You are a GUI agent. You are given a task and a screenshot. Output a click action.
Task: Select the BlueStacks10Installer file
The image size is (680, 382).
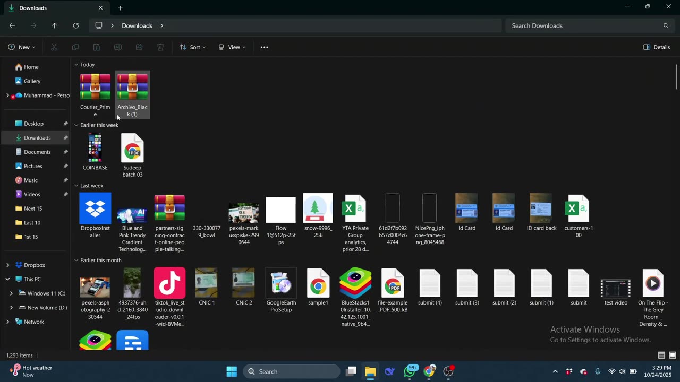pos(355,297)
